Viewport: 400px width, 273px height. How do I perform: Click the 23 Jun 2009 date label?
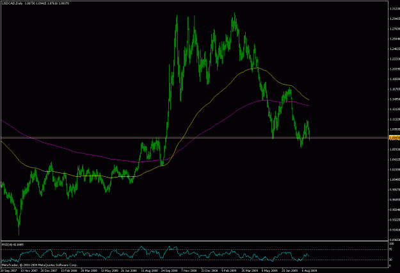(x=290, y=270)
